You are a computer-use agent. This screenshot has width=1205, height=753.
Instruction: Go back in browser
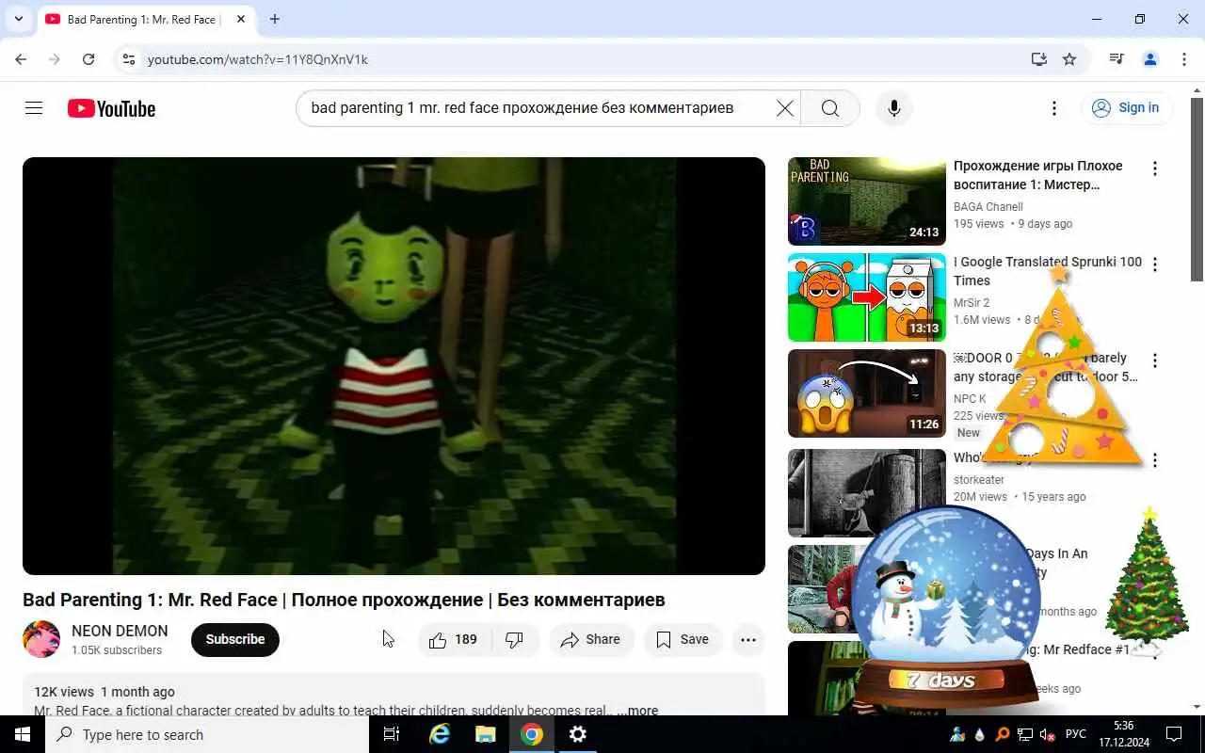[x=21, y=59]
